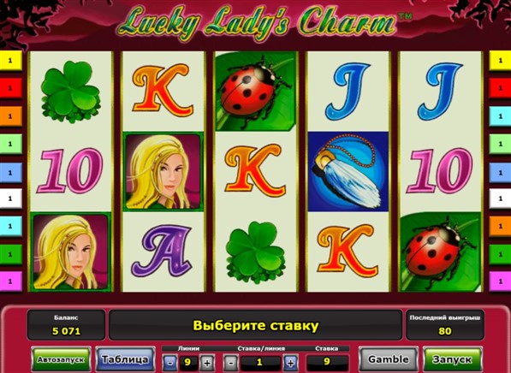
Task: Decrease bet per line with minus button
Action: click(231, 362)
